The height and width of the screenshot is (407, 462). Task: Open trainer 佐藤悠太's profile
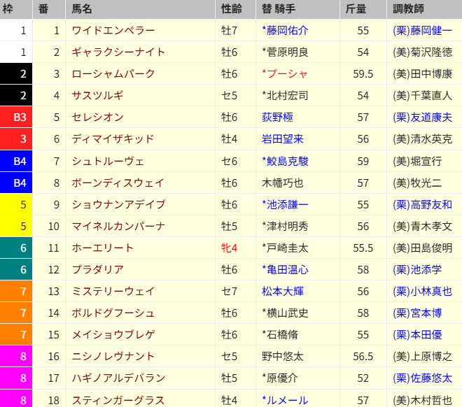coord(422,378)
